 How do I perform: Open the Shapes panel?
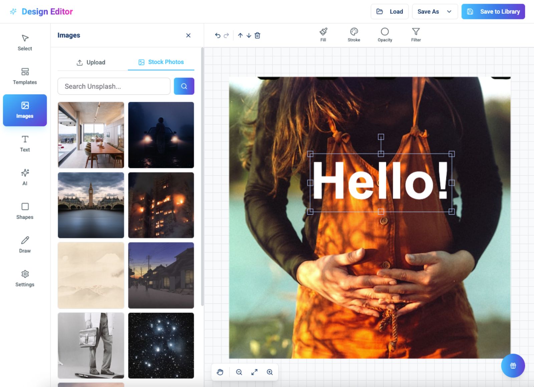click(x=25, y=210)
